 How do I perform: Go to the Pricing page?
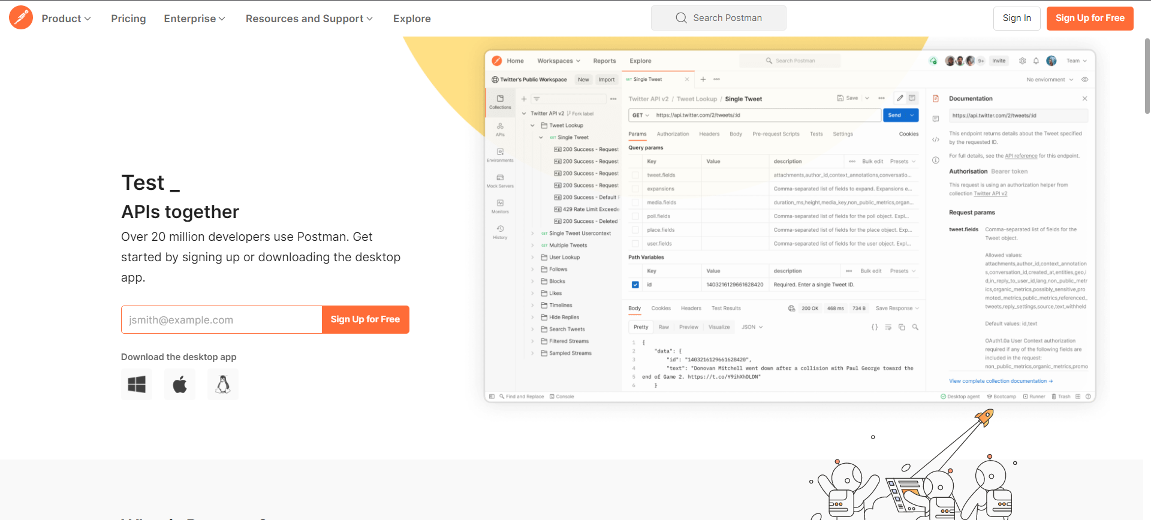point(128,19)
